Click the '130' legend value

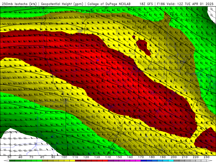97,157
